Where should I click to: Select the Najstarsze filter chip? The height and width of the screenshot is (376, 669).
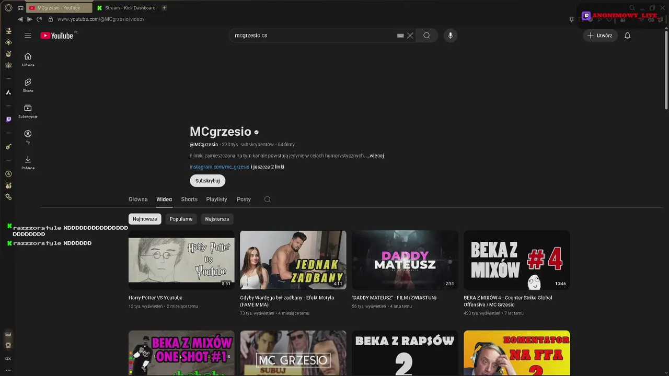217,219
